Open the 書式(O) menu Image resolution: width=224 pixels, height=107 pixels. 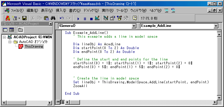(75, 11)
